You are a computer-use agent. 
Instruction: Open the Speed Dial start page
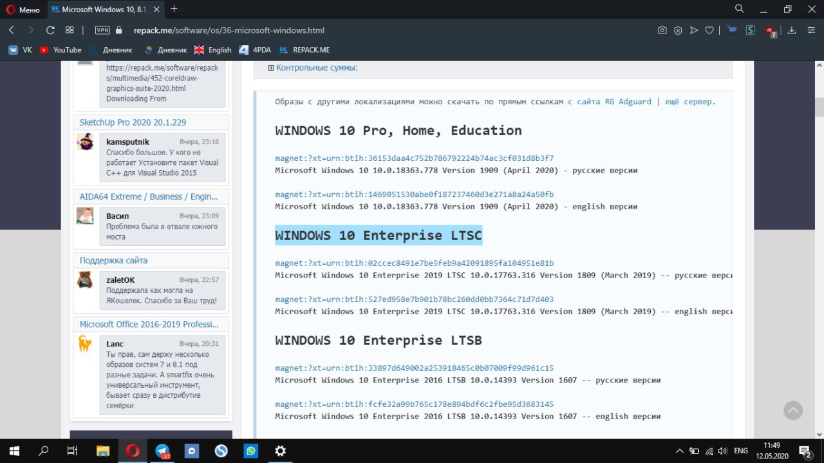70,30
